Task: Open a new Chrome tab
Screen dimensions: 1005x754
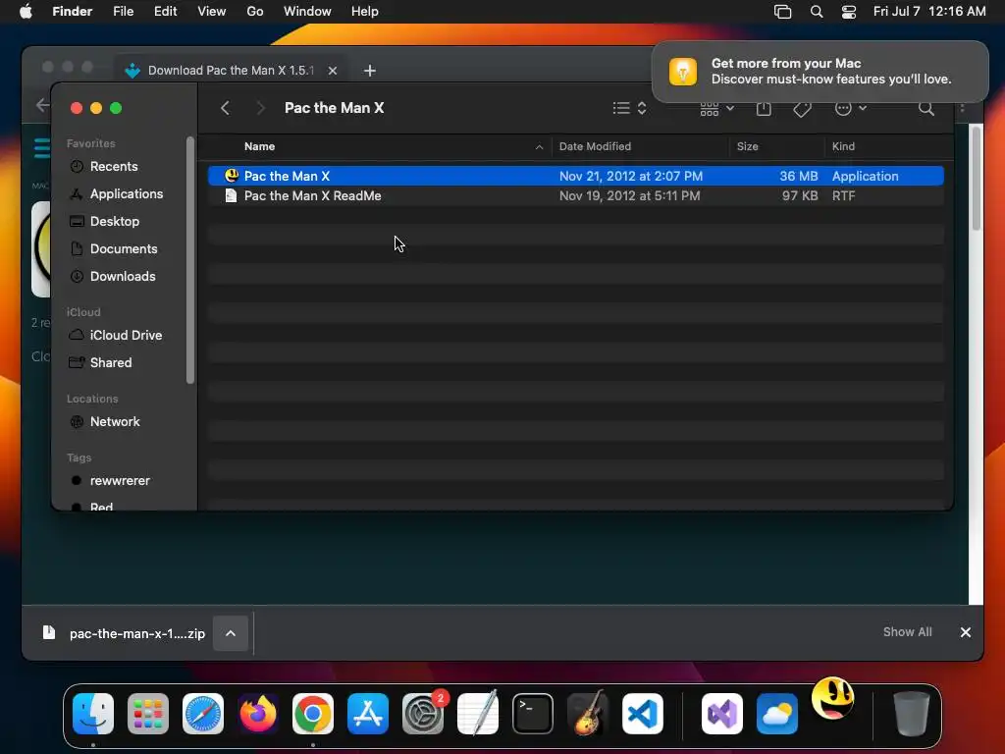Action: coord(370,71)
